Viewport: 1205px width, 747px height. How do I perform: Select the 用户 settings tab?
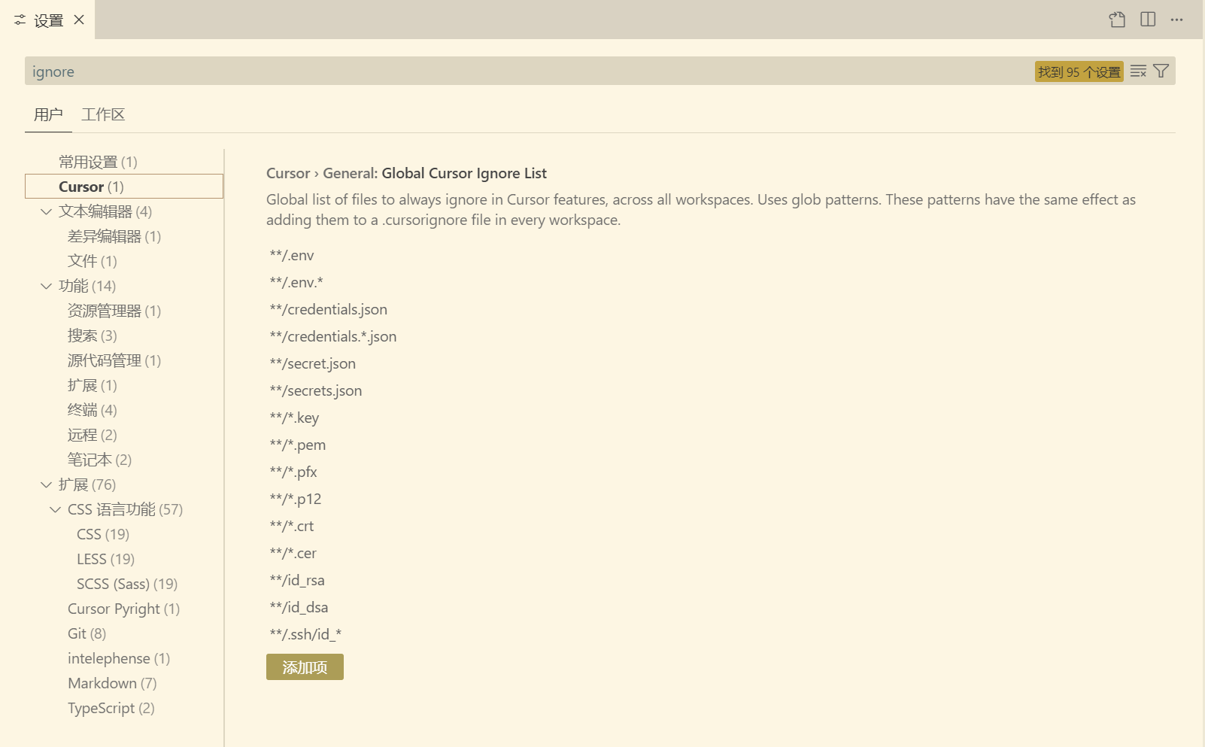coord(48,114)
